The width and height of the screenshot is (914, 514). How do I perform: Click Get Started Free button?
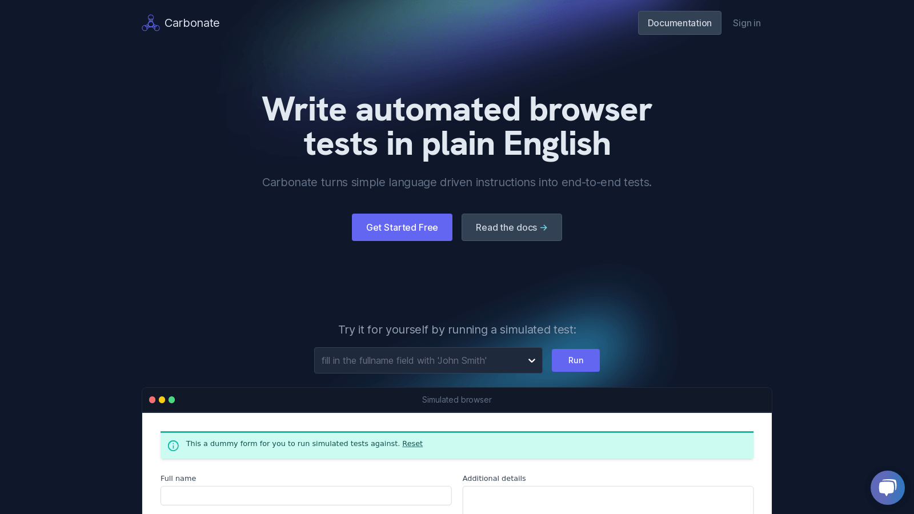[x=402, y=227]
